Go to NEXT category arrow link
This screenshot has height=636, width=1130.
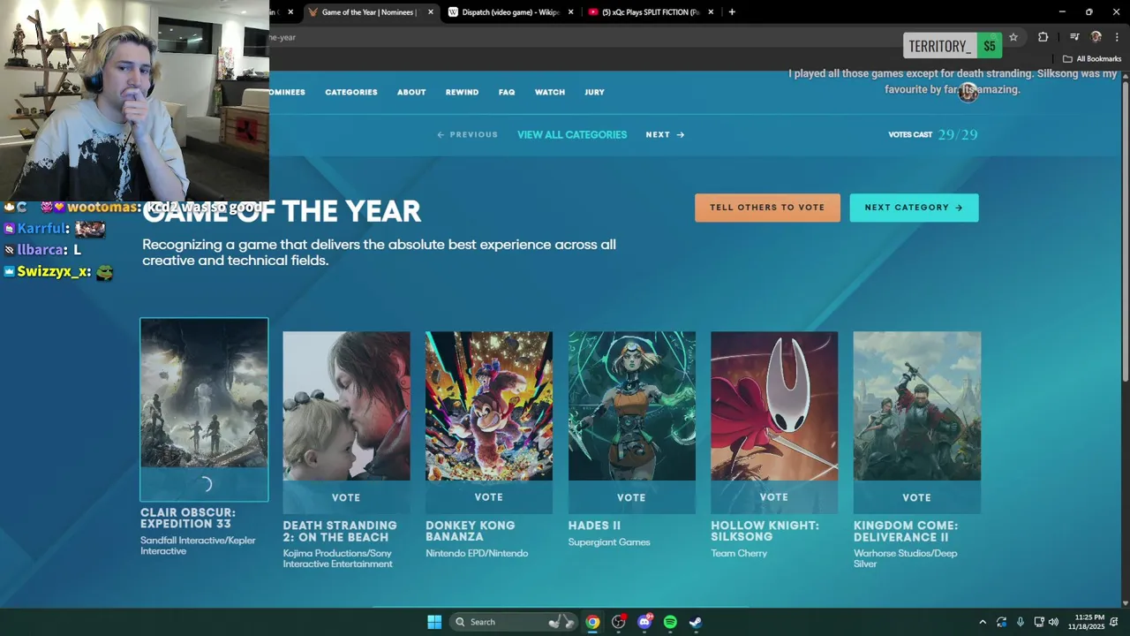pos(665,134)
